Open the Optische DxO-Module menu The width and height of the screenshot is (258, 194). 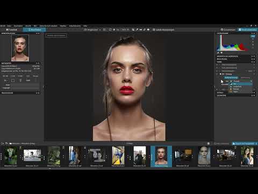coord(48,26)
